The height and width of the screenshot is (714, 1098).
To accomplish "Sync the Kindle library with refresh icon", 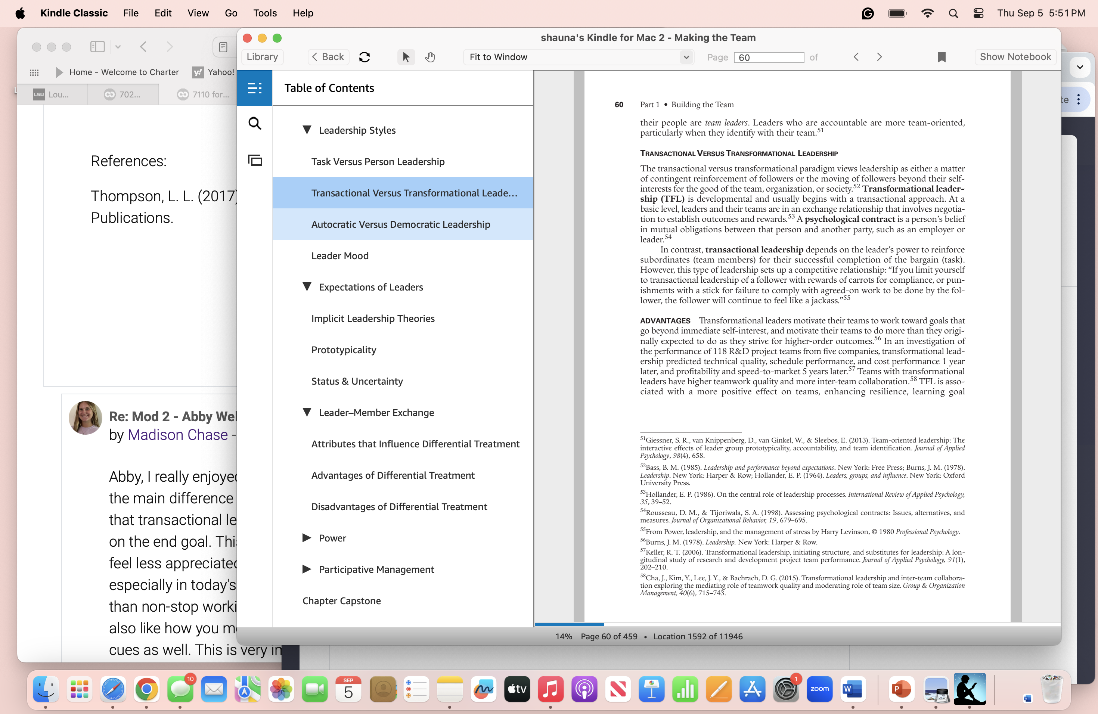I will click(x=365, y=57).
